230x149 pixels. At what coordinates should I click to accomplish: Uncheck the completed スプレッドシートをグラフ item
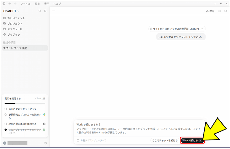pos(5,130)
